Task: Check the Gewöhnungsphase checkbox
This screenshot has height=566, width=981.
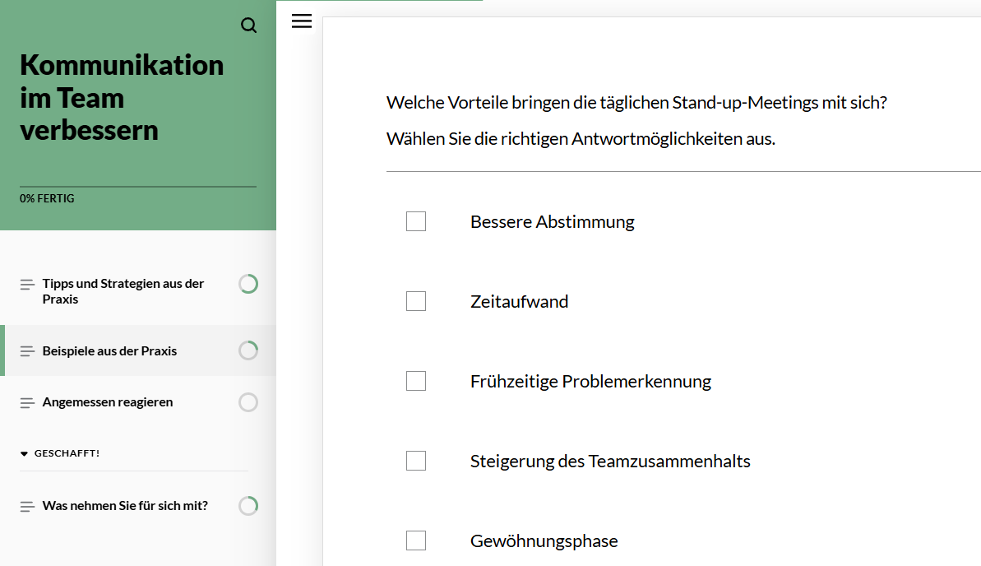Action: pyautogui.click(x=416, y=540)
